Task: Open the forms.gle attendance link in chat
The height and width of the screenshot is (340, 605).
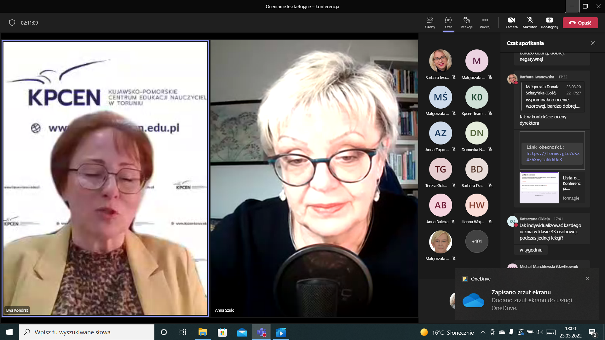Action: coord(553,156)
